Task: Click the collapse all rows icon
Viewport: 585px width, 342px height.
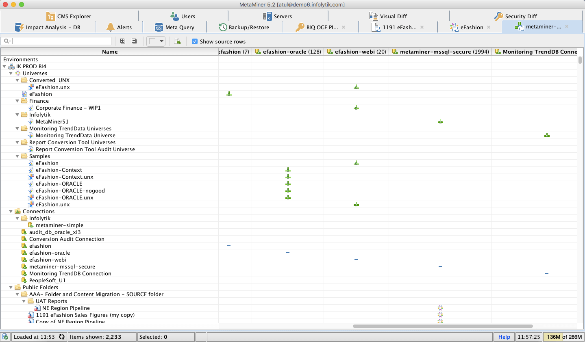Action: click(134, 41)
